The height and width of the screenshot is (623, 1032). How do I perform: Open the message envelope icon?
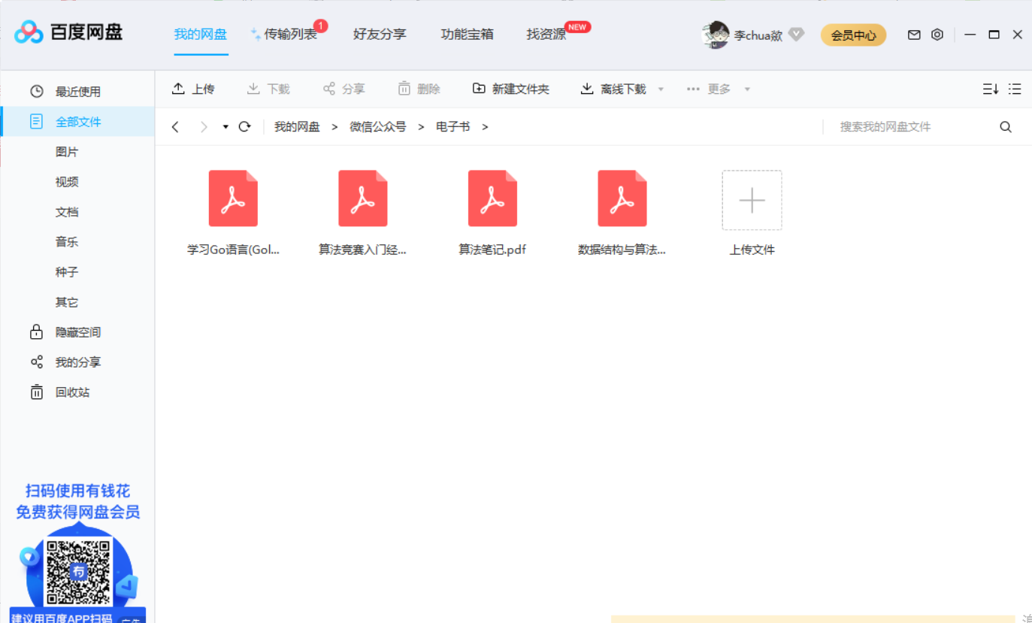[914, 35]
